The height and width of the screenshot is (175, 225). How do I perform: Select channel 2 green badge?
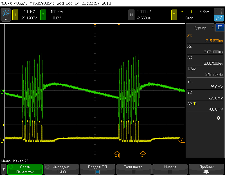(43, 15)
